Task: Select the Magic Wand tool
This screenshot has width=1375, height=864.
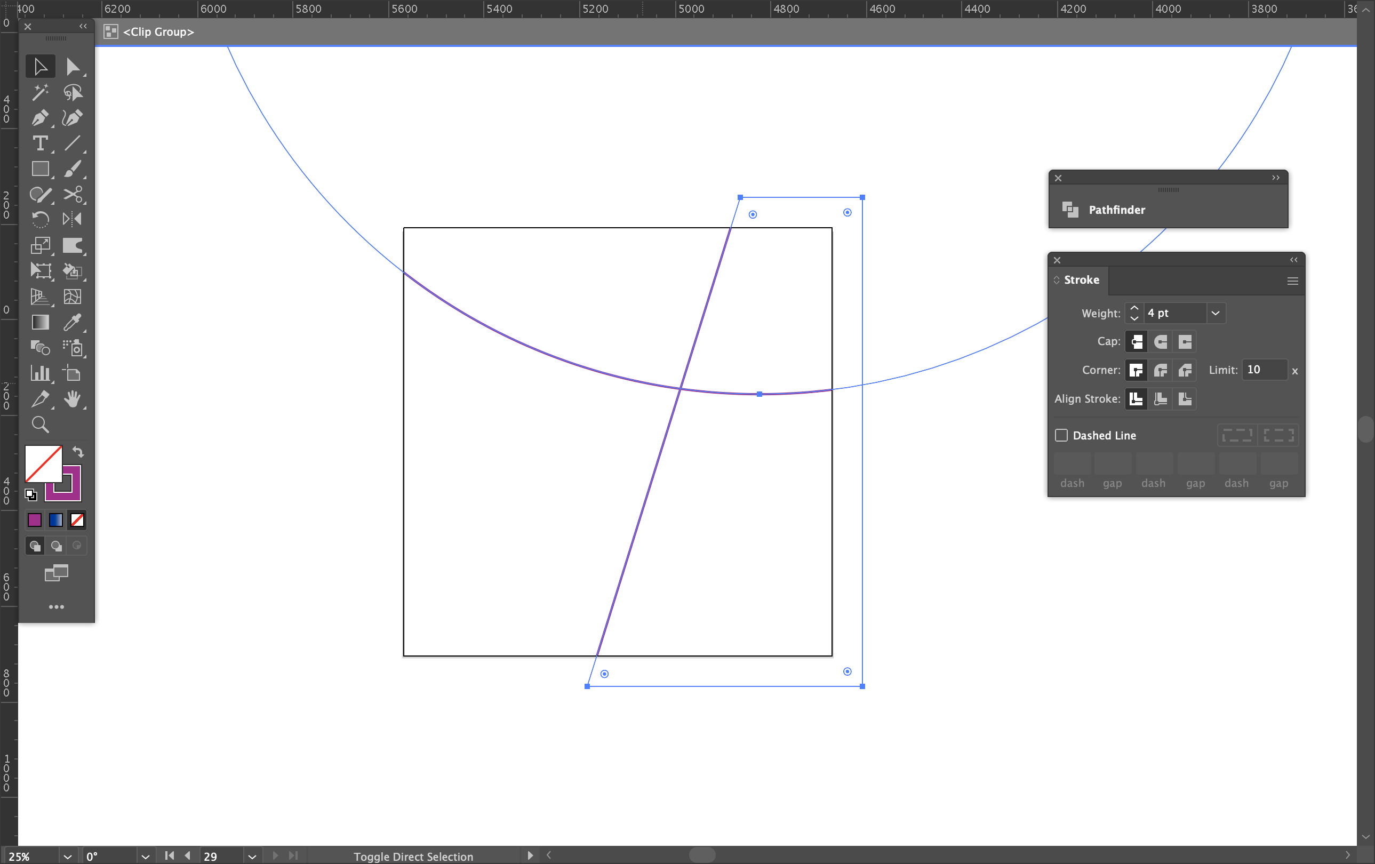Action: coord(40,92)
